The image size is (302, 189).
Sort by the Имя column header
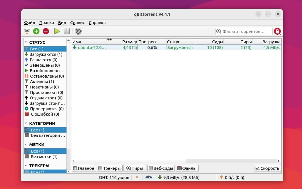(90, 42)
